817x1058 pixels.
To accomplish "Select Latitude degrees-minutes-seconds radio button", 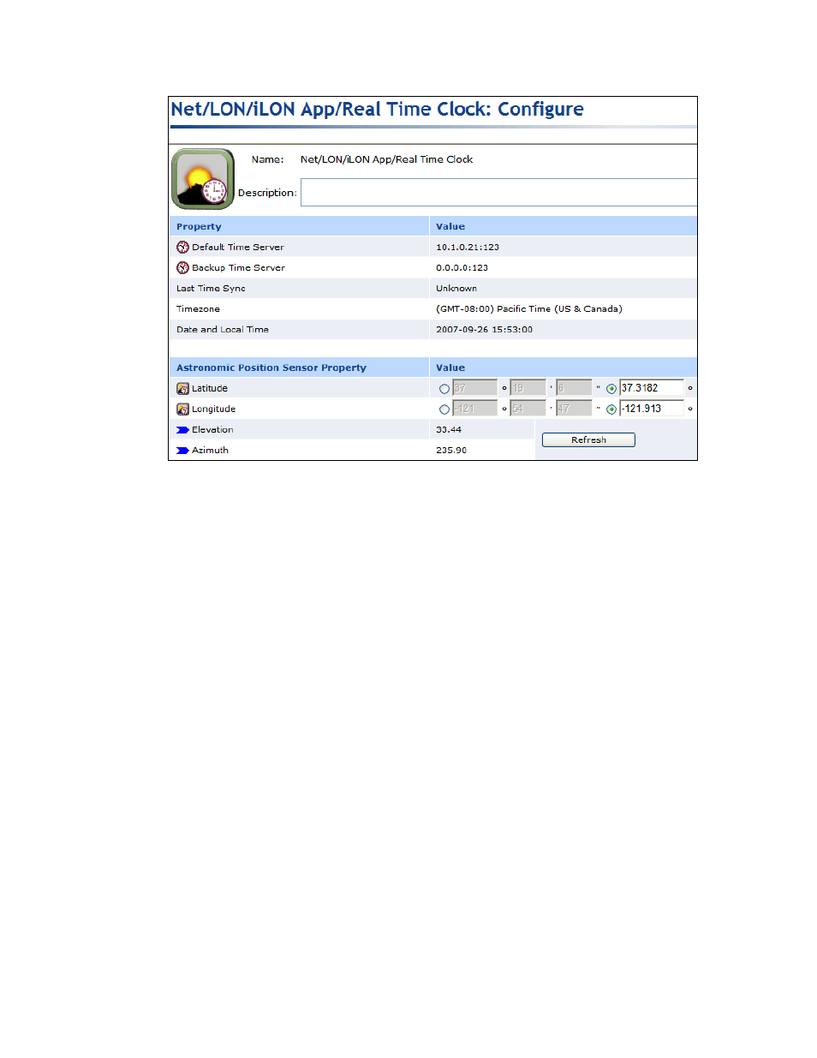I will coord(444,389).
